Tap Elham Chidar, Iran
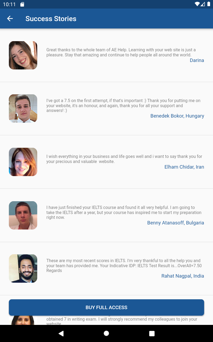213x342 pixels. 184,167
